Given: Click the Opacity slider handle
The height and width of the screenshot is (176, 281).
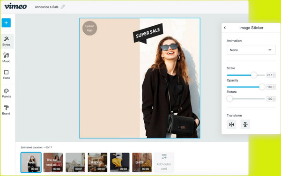Looking at the screenshot, I should (x=262, y=87).
